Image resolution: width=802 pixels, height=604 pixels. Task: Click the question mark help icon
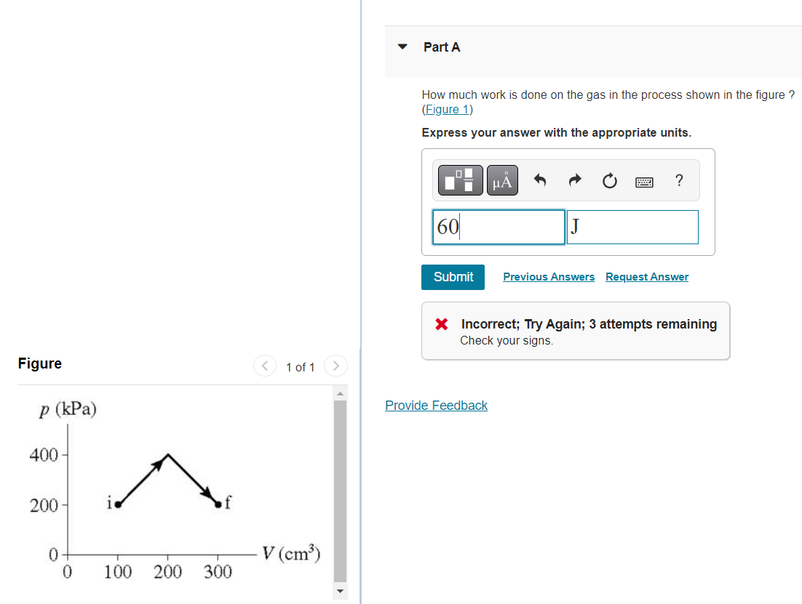pos(678,180)
